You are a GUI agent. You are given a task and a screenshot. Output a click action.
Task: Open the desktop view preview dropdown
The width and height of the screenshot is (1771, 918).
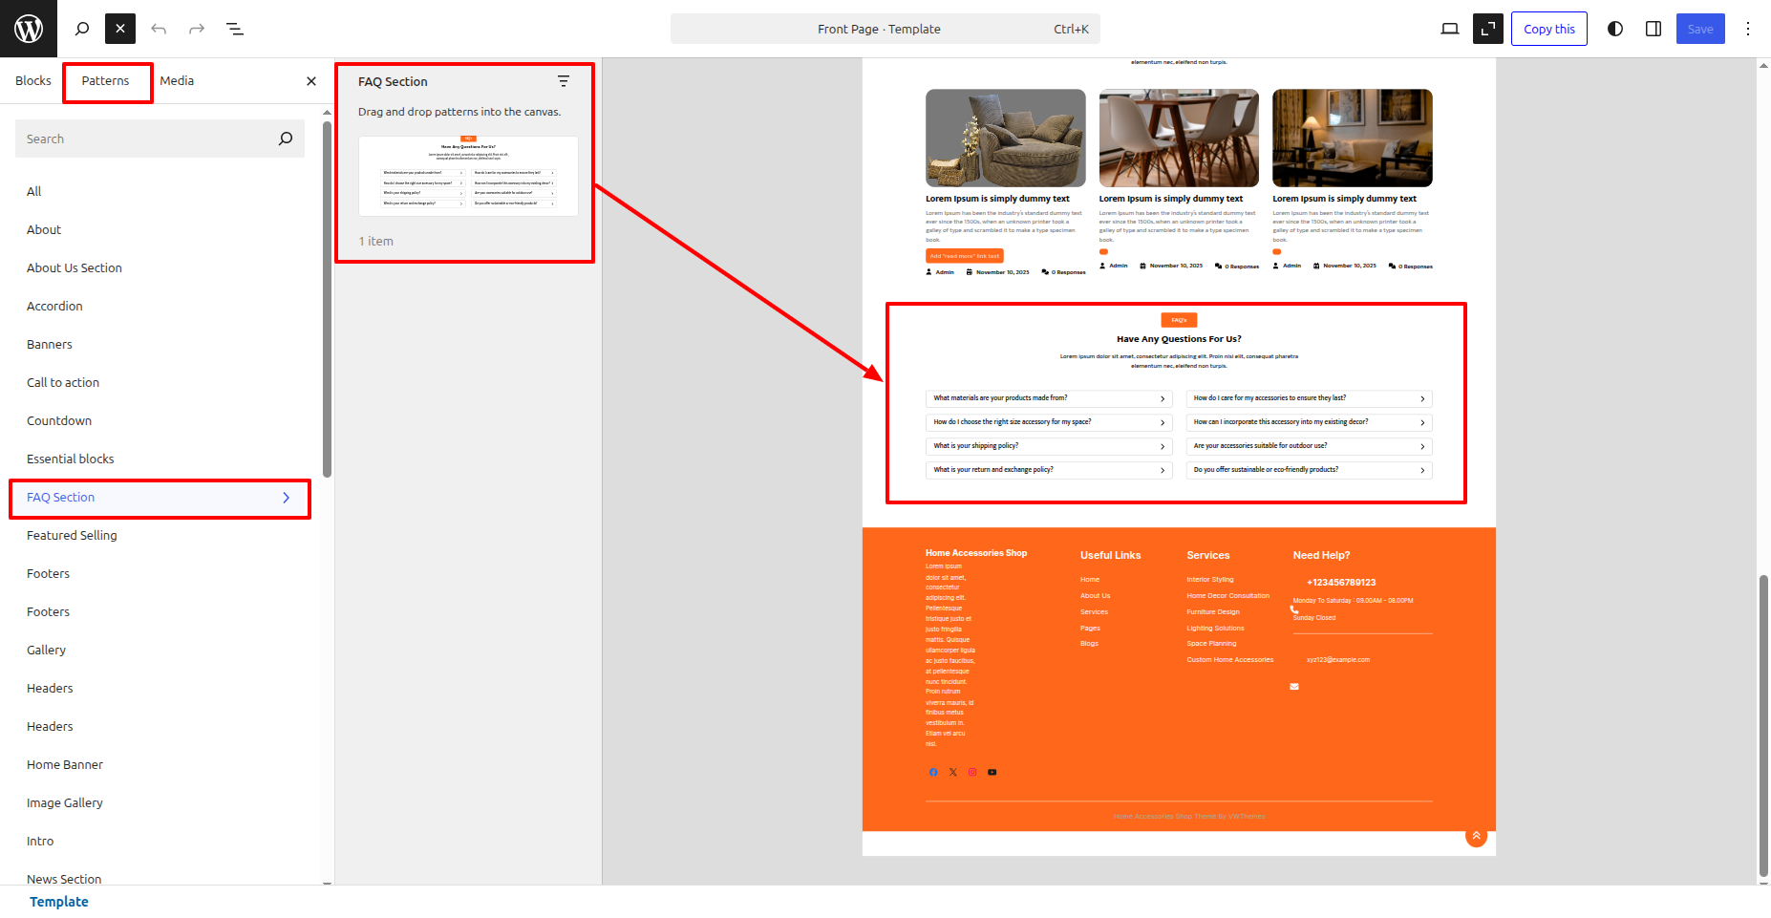click(x=1449, y=29)
